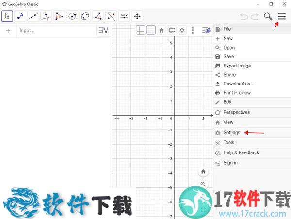This screenshot has height=219, width=291.
Task: Select the Angle tool
Action: tap(98, 17)
